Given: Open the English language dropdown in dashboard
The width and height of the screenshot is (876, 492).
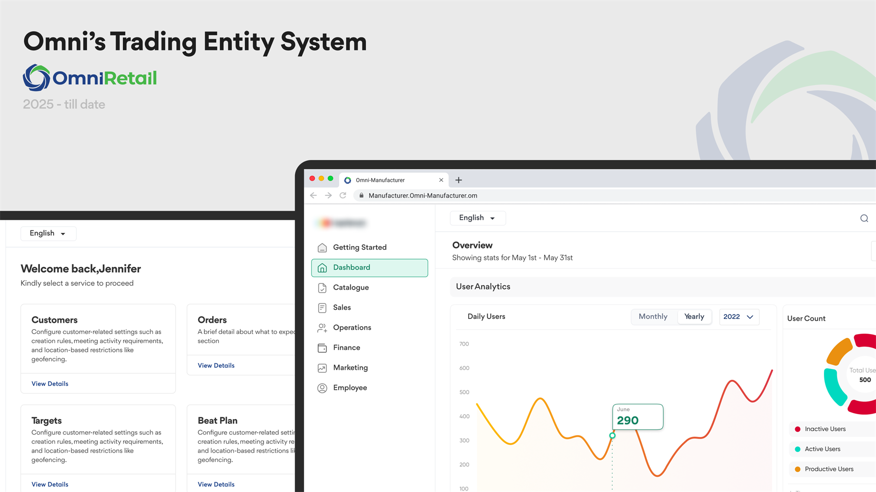Looking at the screenshot, I should click(x=477, y=218).
